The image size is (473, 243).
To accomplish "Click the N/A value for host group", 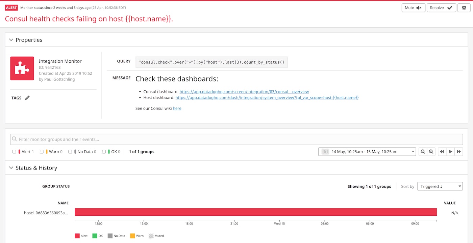I will coord(454,213).
